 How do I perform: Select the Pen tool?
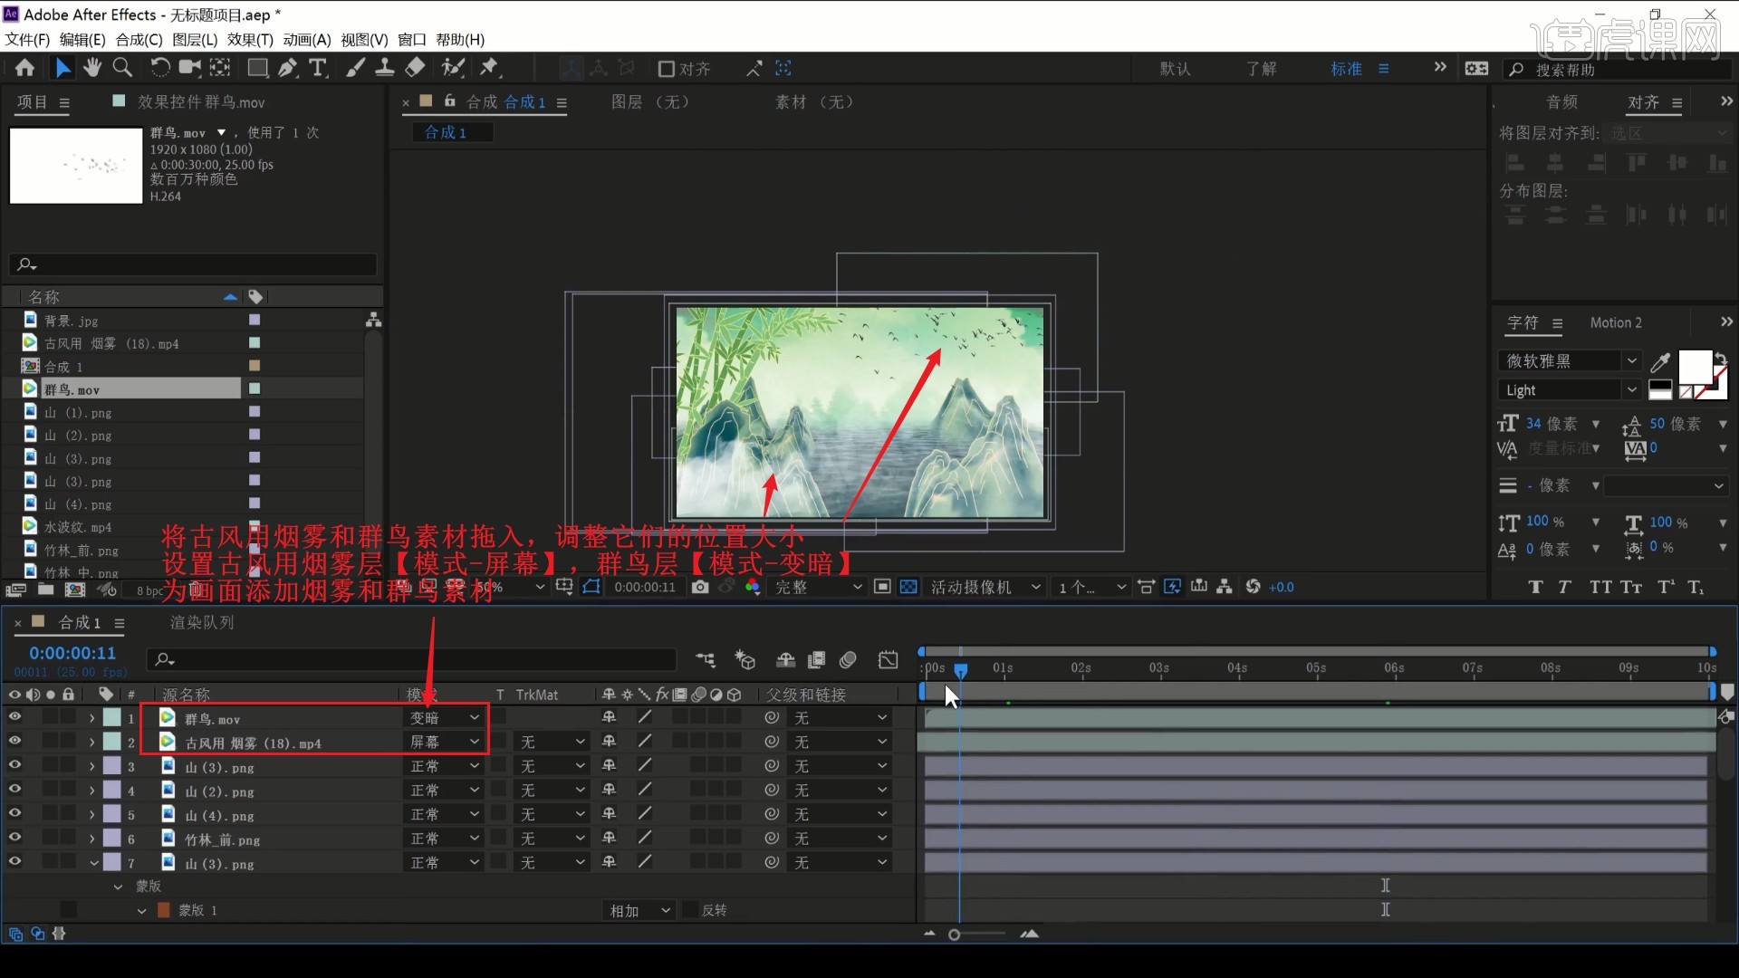[288, 68]
